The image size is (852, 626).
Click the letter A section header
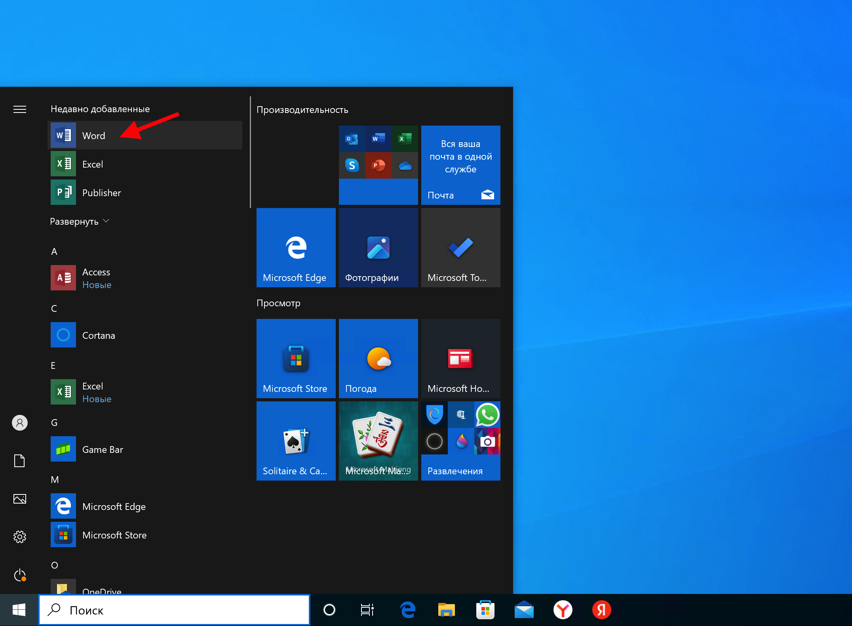(54, 252)
